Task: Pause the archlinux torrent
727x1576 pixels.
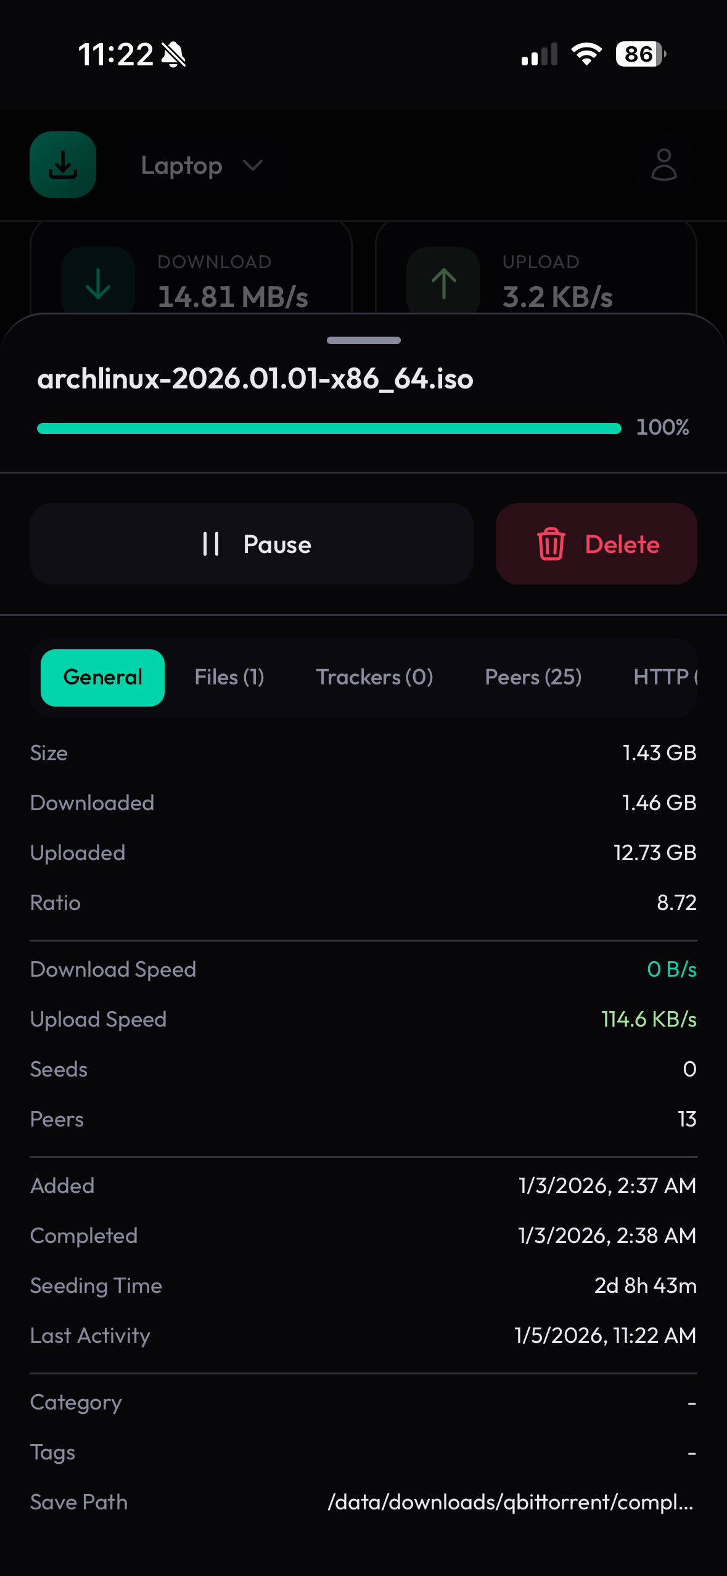Action: [252, 544]
